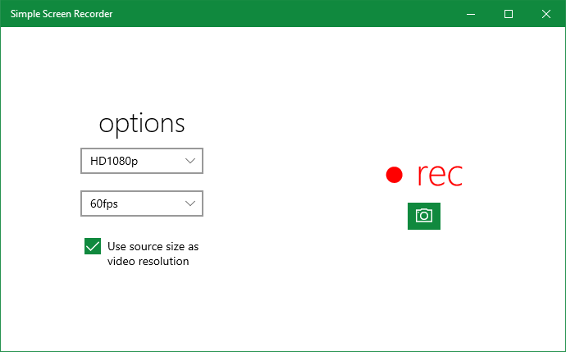Open the 60fps frame rate dropdown

pyautogui.click(x=142, y=203)
